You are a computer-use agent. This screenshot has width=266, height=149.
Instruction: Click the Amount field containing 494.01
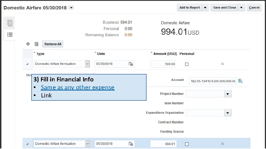tap(163, 144)
